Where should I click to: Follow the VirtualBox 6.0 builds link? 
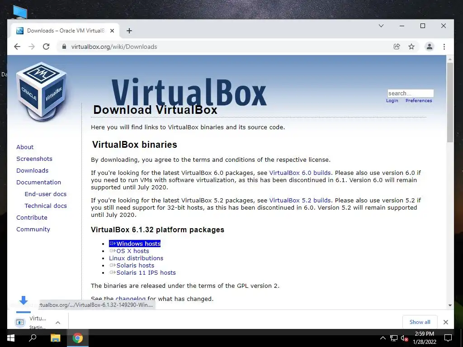point(300,173)
